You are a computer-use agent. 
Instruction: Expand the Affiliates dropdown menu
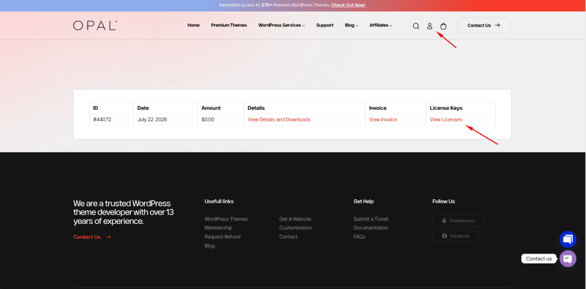[x=381, y=25]
